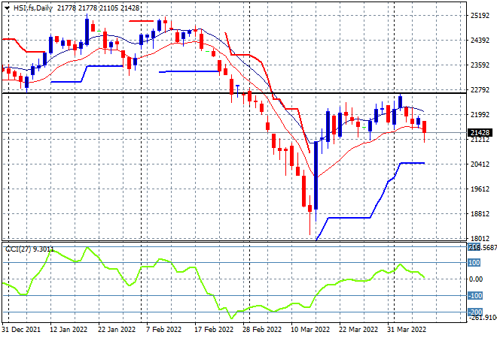Click the 23592 price axis label

[x=480, y=65]
